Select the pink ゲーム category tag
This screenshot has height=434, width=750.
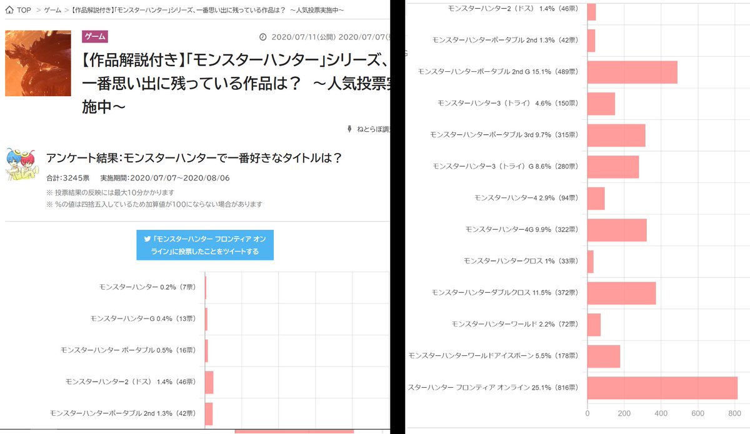coord(95,36)
